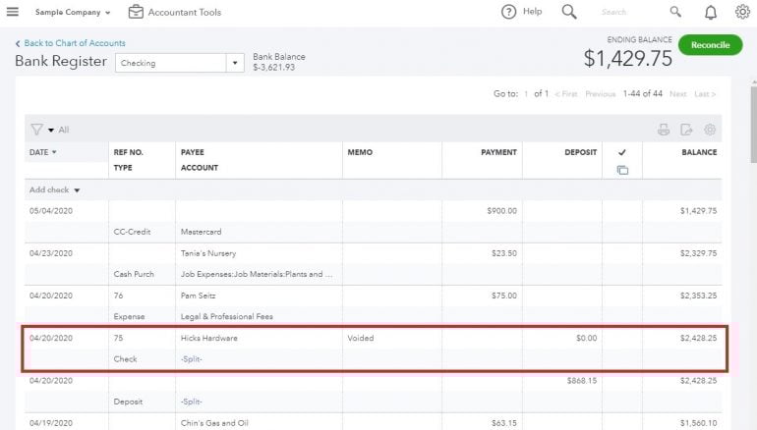Open the hamburger navigation menu
The image size is (757, 430).
tap(13, 12)
